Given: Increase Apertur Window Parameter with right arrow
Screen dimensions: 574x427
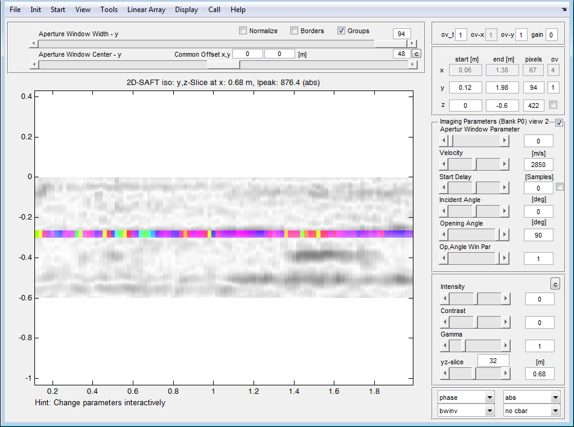Looking at the screenshot, I should click(x=505, y=141).
